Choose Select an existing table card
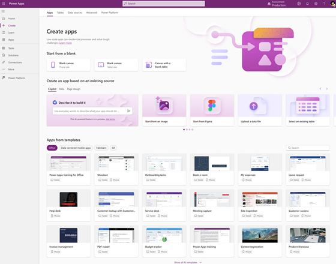336x264 pixels. point(308,110)
